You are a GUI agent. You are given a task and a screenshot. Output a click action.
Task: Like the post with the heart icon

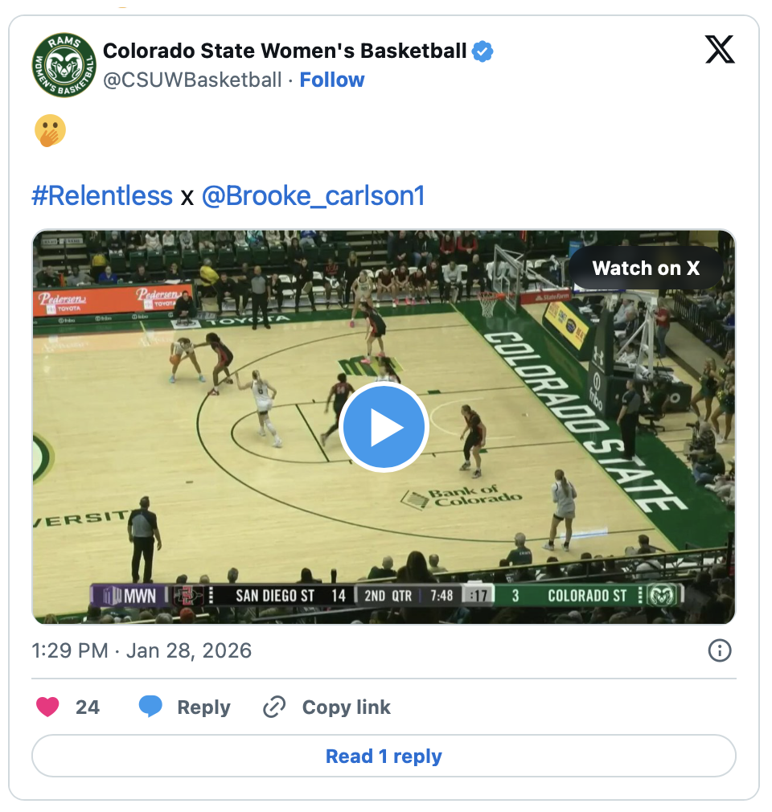(x=48, y=707)
